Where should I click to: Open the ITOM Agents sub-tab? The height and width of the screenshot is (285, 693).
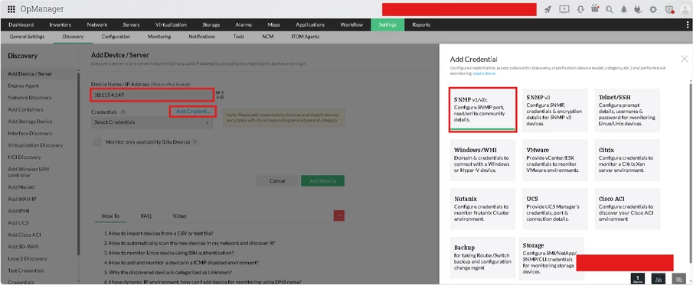[305, 37]
